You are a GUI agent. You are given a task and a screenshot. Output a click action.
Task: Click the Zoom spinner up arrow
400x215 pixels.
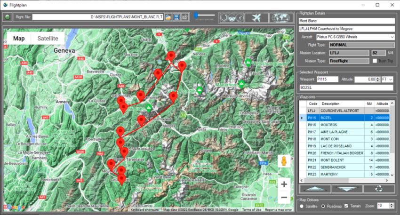[392, 204]
